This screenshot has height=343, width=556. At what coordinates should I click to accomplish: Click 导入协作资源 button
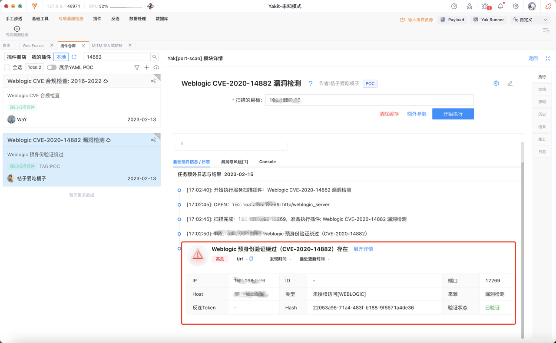click(x=417, y=20)
